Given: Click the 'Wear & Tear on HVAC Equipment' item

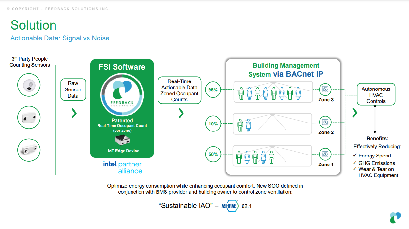Looking at the screenshot, I should point(376,172).
